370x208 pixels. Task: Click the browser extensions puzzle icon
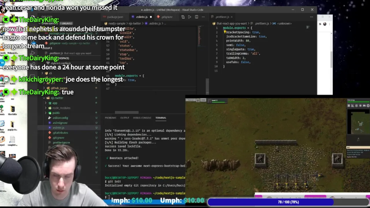tap(320, 24)
